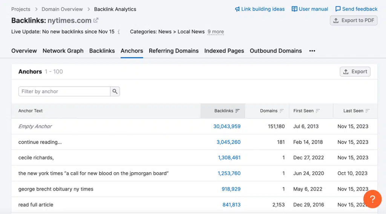Click the domains value 2,153
Screen dimensions: 386x214
coord(279,205)
